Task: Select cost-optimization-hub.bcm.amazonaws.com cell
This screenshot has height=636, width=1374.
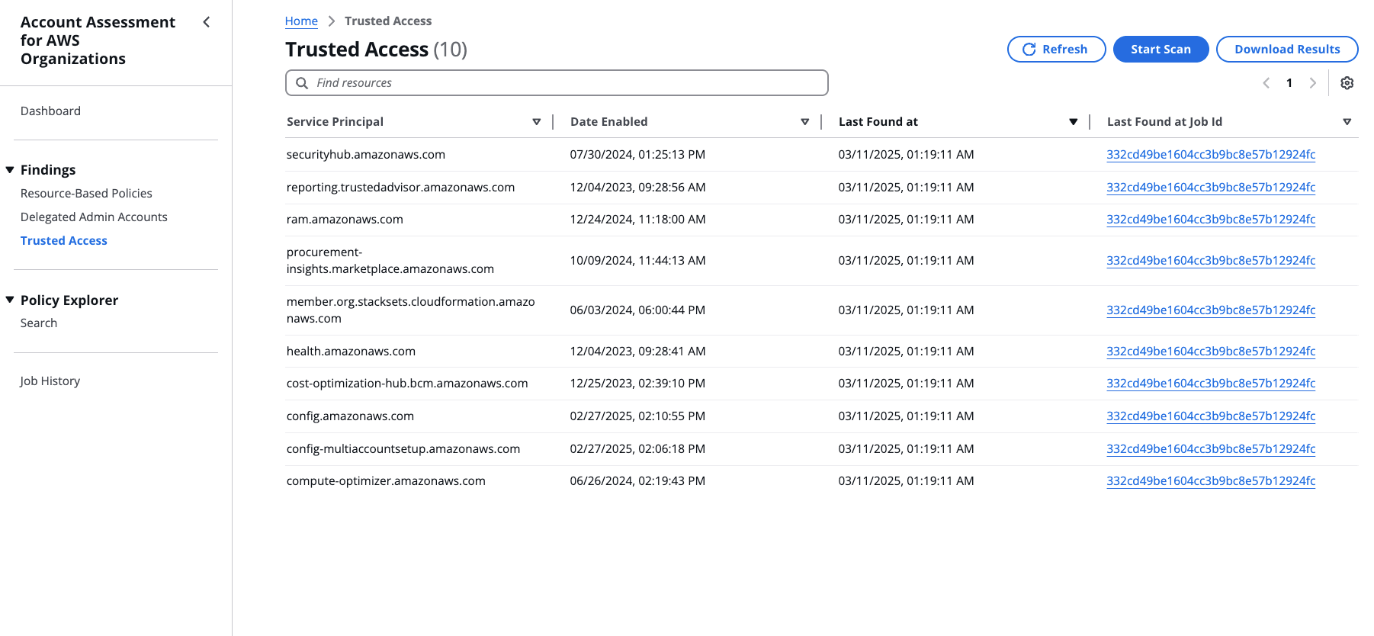Action: coord(407,384)
